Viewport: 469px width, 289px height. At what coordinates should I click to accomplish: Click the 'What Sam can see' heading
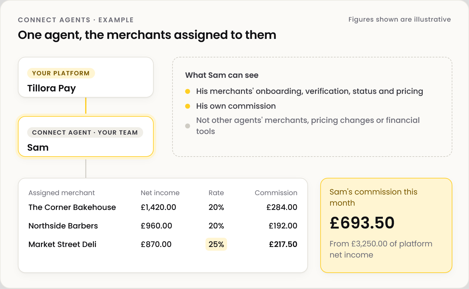tap(222, 75)
